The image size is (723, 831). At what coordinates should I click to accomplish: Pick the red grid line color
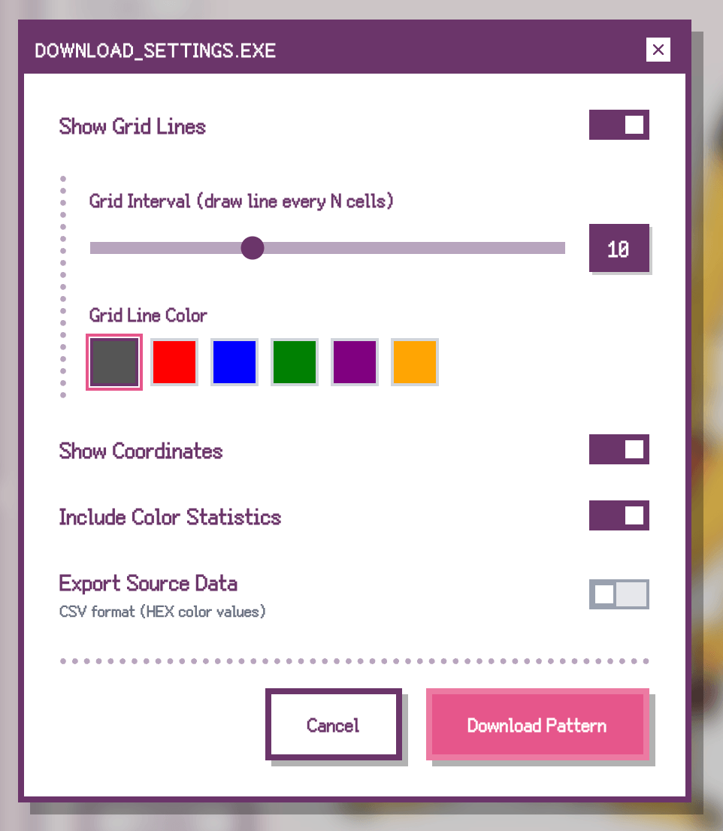[x=174, y=362]
